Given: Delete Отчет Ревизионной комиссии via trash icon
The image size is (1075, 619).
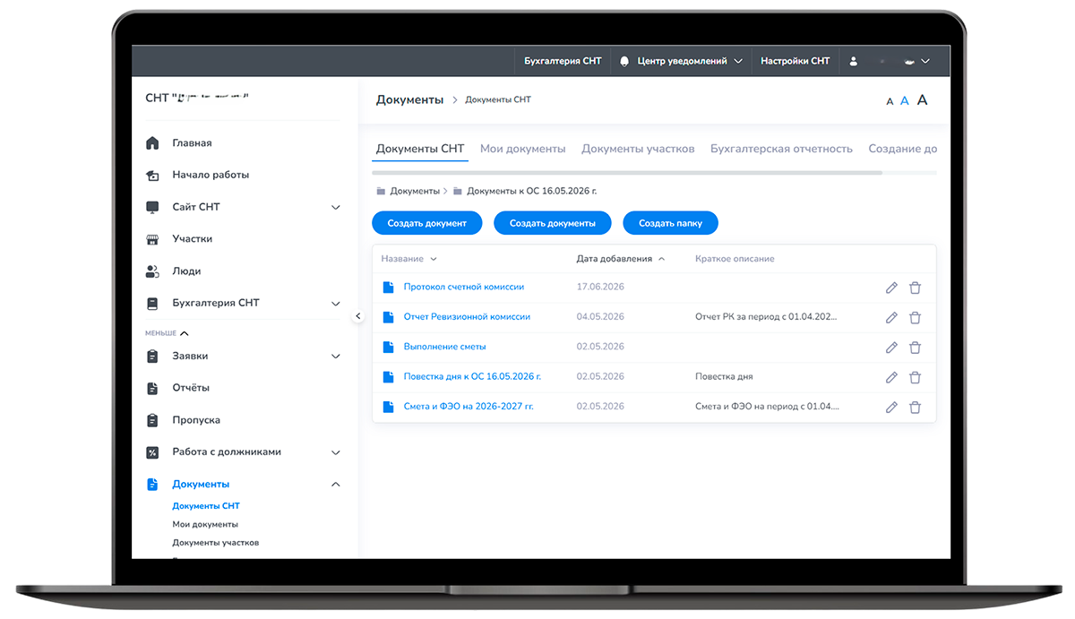Looking at the screenshot, I should (915, 317).
